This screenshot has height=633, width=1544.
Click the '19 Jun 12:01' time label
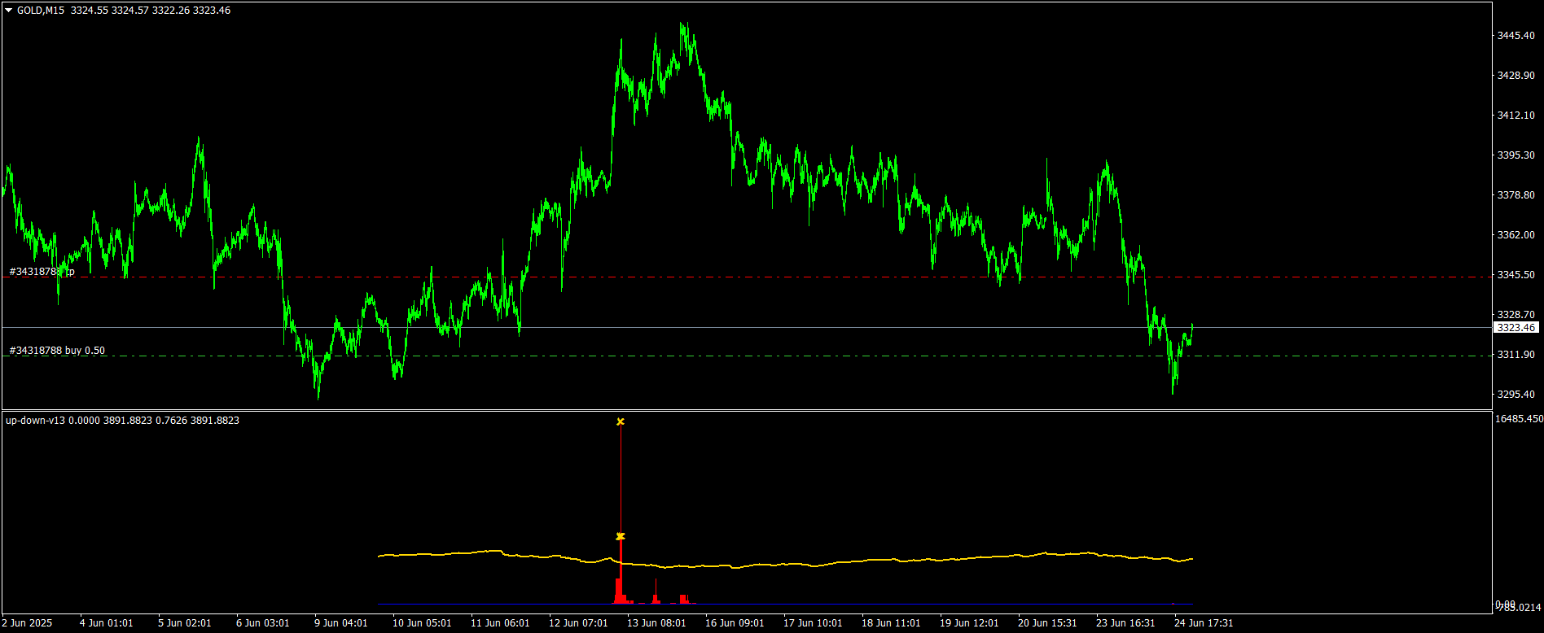pyautogui.click(x=969, y=623)
